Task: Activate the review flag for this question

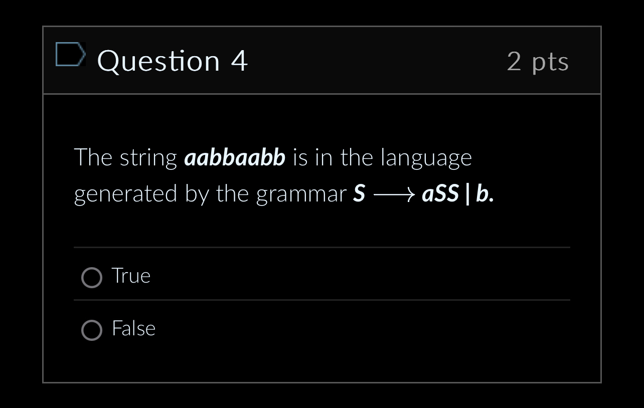Action: [71, 54]
